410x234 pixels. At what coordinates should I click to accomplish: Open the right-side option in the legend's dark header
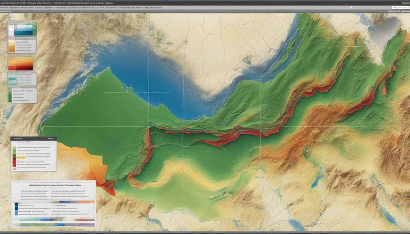pyautogui.click(x=50, y=139)
